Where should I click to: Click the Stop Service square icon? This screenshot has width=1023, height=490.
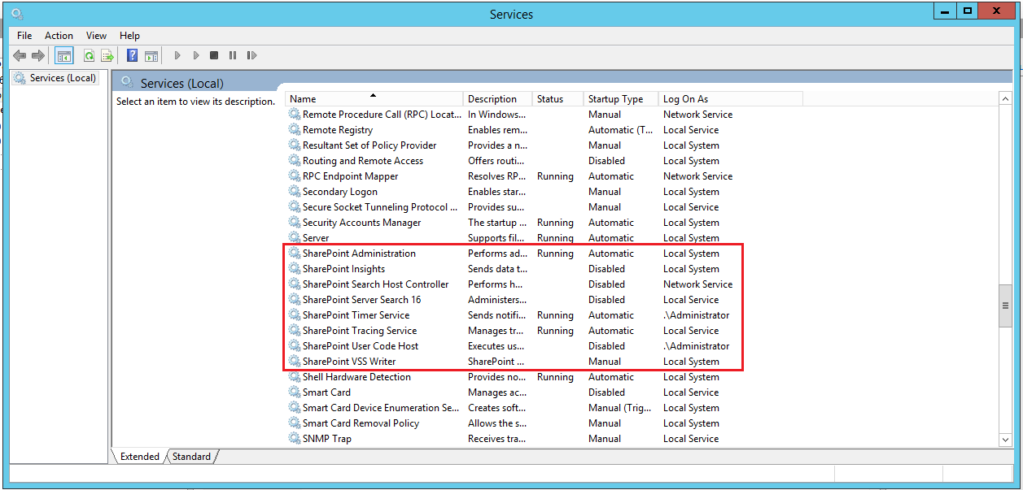(x=214, y=55)
